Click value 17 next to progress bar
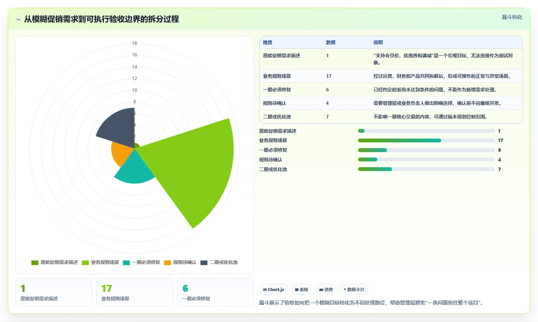The image size is (538, 322). 500,140
